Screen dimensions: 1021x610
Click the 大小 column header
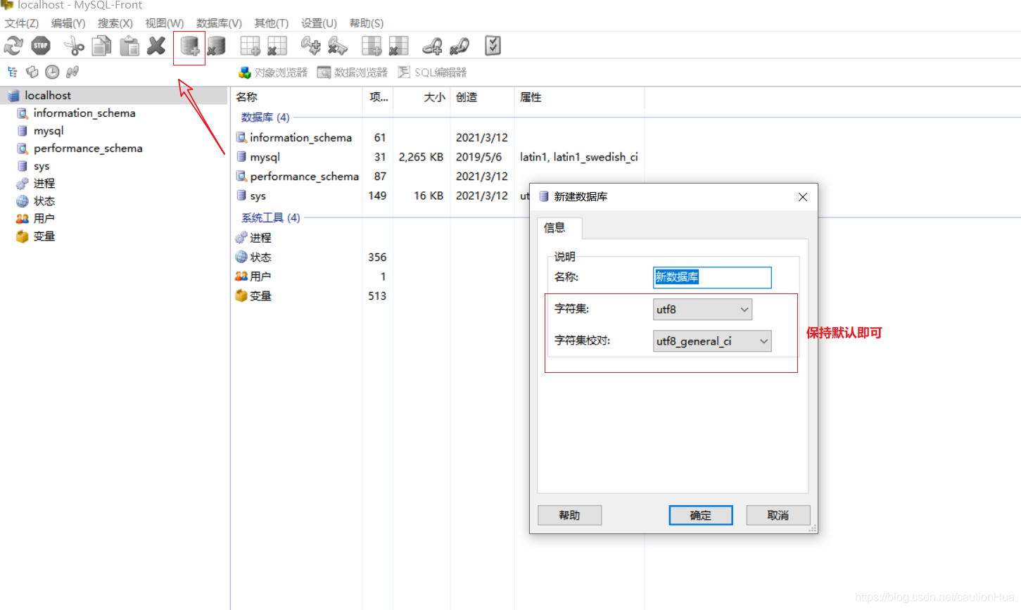click(x=422, y=98)
